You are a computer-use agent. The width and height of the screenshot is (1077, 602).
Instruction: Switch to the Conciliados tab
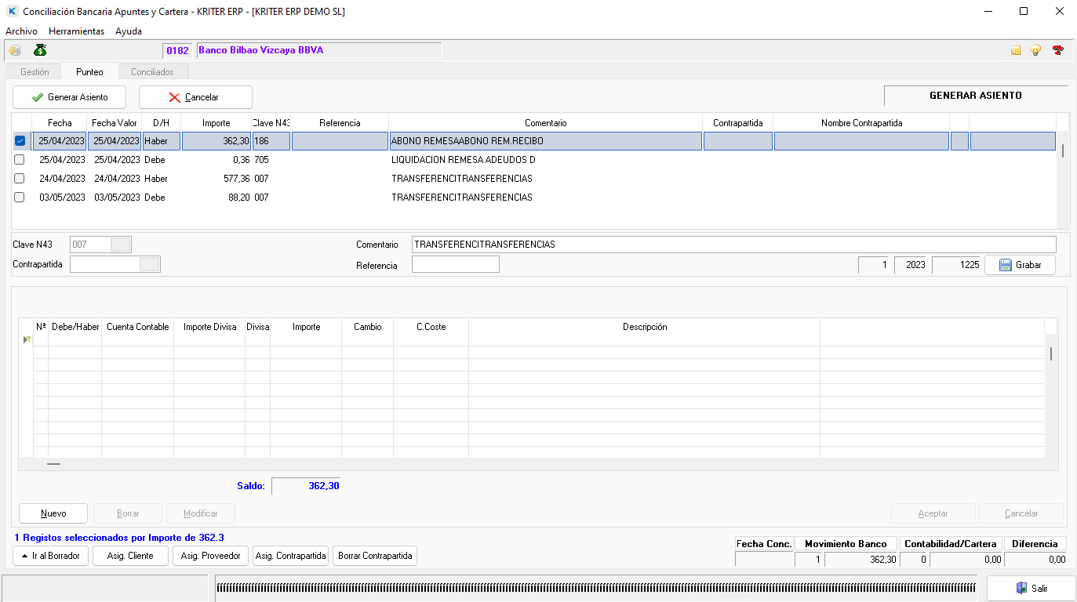click(x=152, y=72)
